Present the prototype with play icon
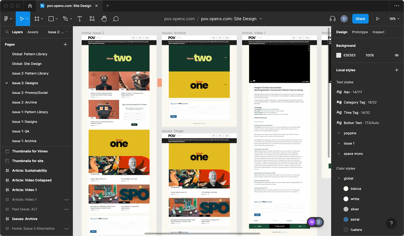 tap(378, 19)
